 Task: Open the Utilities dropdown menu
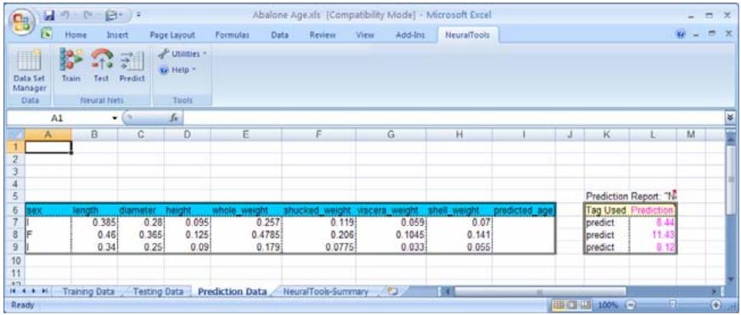pos(183,54)
